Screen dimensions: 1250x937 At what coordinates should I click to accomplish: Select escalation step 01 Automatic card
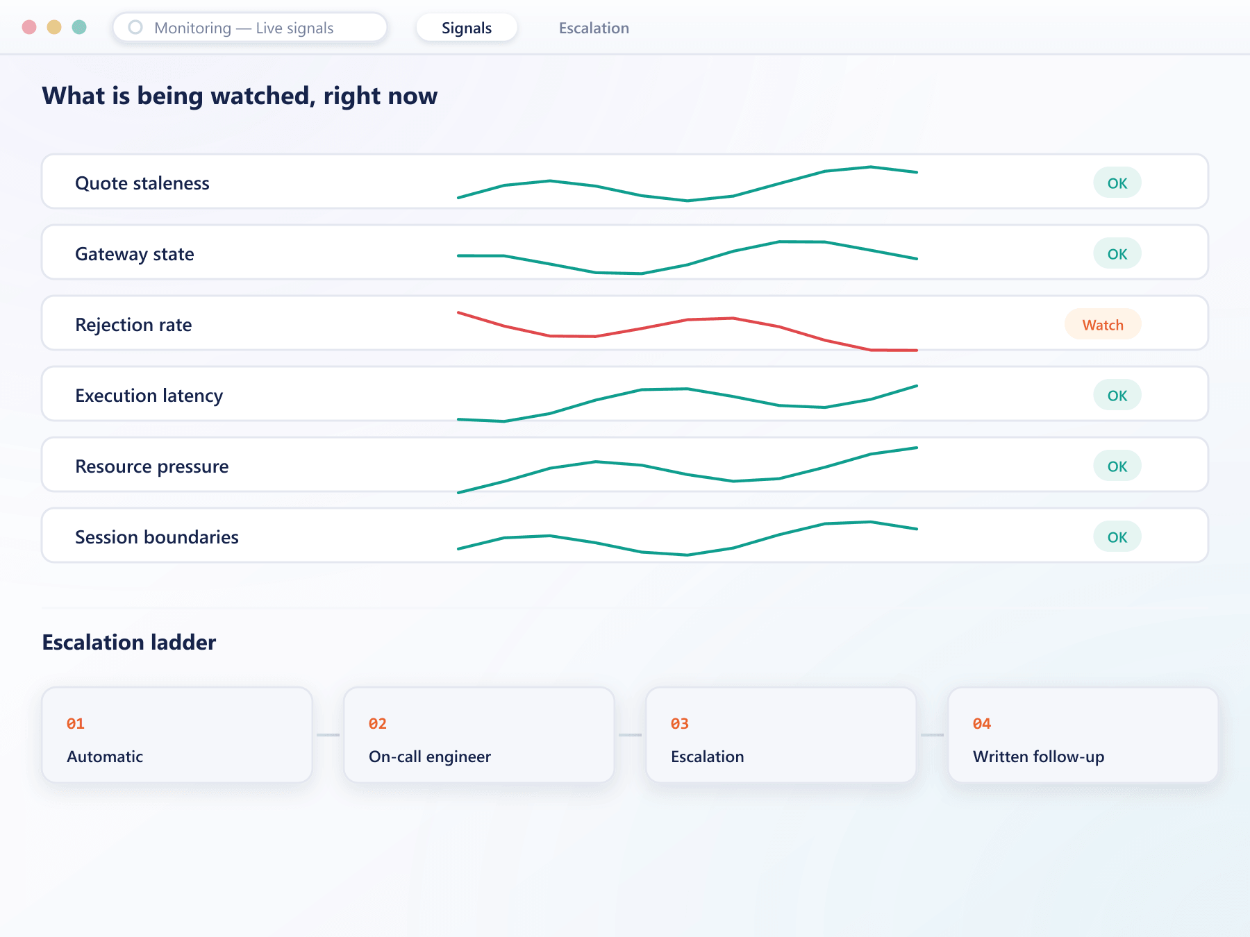[177, 735]
